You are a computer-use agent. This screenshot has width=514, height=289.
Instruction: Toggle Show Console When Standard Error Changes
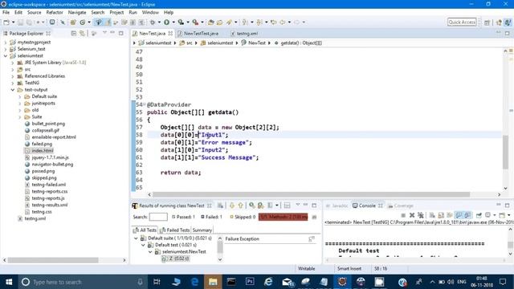[467, 215]
